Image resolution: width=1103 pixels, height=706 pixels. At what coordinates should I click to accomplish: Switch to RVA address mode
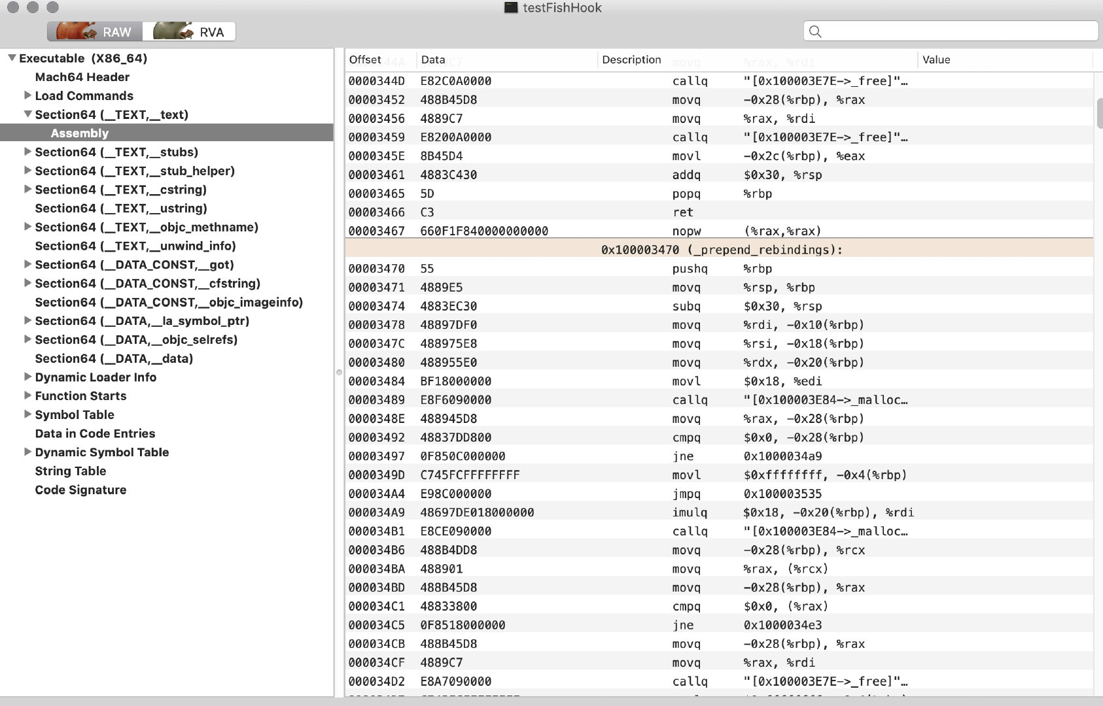click(x=189, y=31)
